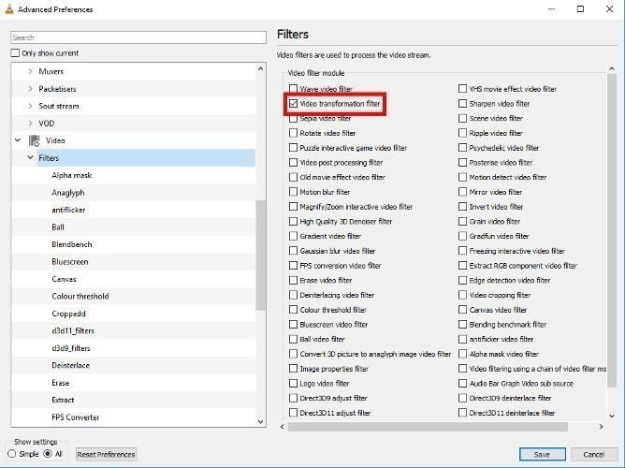Uncheck the Video transformation filter checkbox
The width and height of the screenshot is (625, 468).
[x=293, y=103]
